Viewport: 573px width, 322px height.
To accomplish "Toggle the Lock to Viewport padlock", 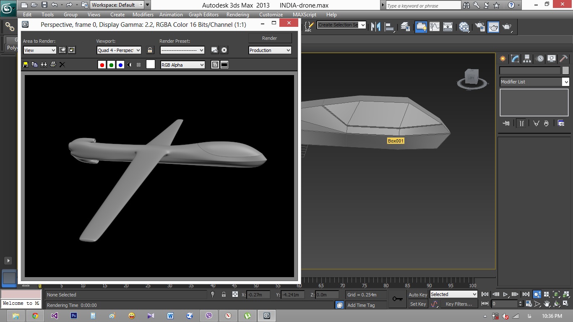I will coord(150,50).
